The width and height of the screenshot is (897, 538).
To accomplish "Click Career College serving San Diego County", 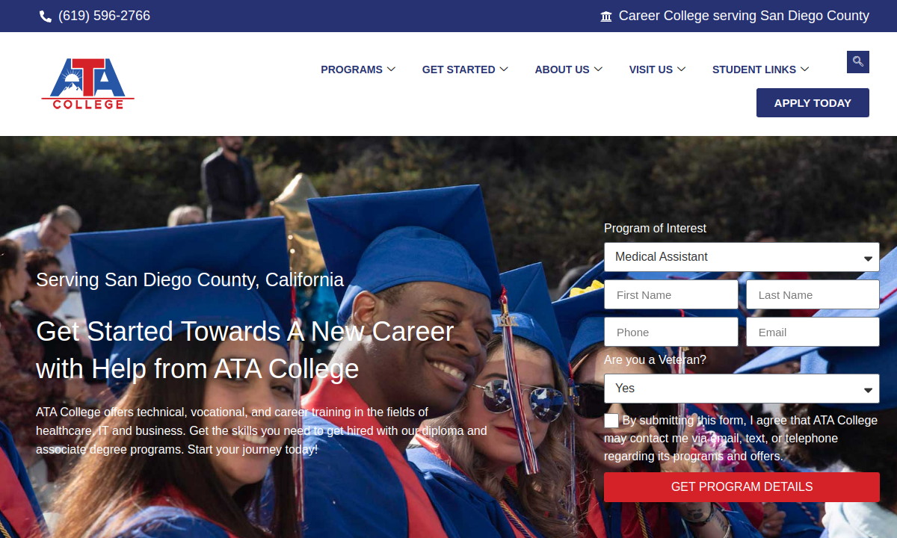I will pos(744,16).
